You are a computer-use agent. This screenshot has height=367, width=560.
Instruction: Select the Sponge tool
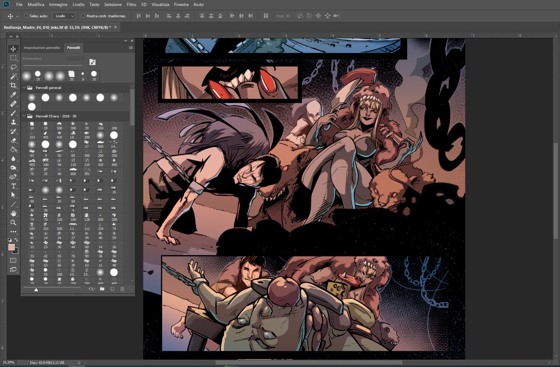point(13,168)
